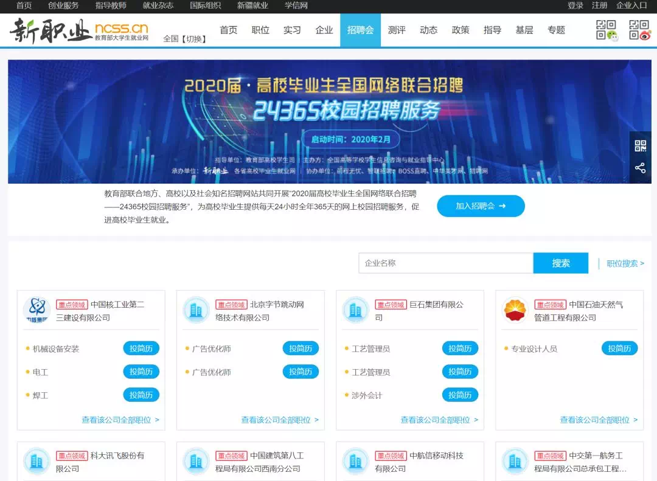657x481 pixels.
Task: Show the floating QR code sidebar icon
Action: coord(640,146)
